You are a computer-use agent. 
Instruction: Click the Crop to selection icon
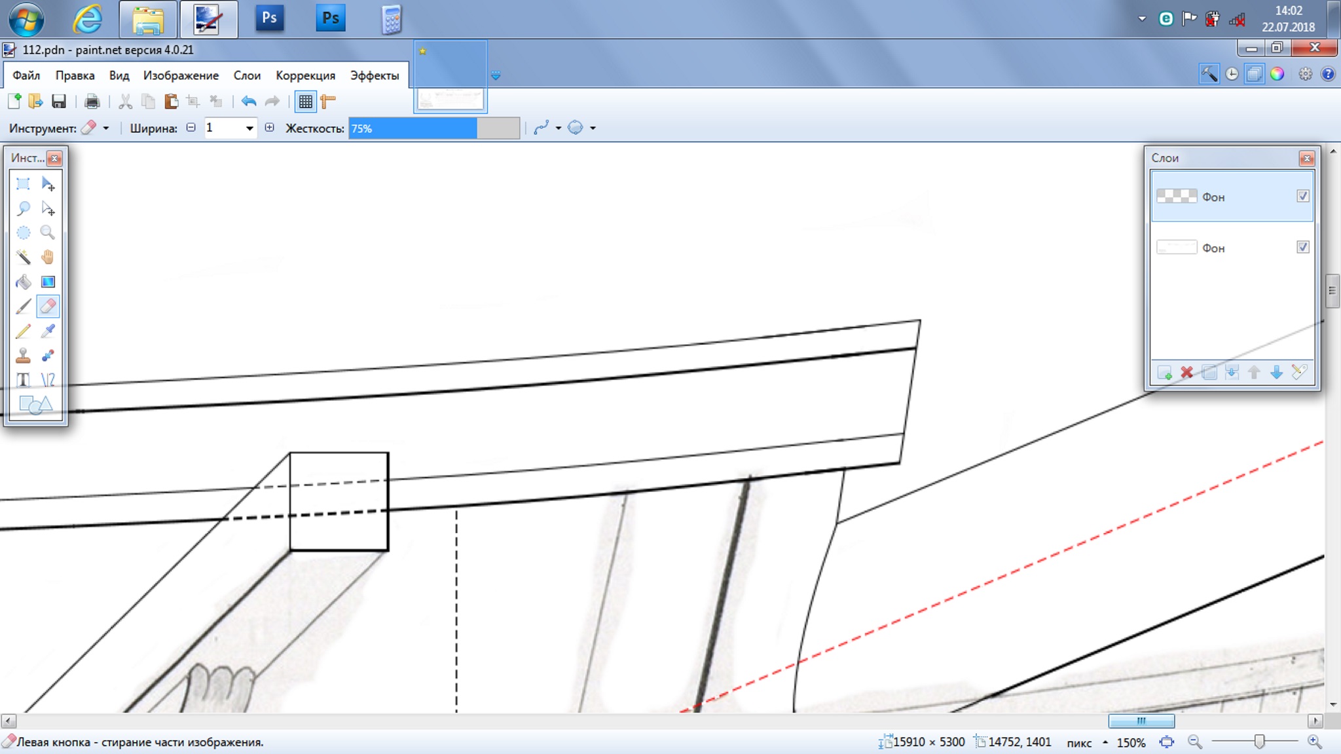193,101
